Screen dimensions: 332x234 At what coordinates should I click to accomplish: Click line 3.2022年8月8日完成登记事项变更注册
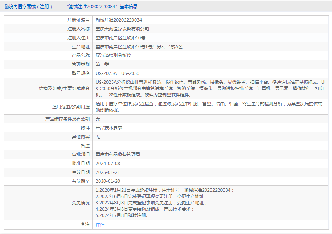(x=152, y=203)
